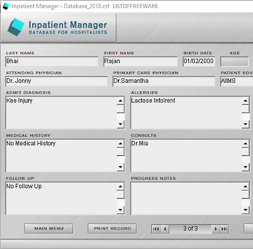The width and height of the screenshot is (253, 249).
Task: Click the First Name field containing Rajan
Action: [x=141, y=61]
